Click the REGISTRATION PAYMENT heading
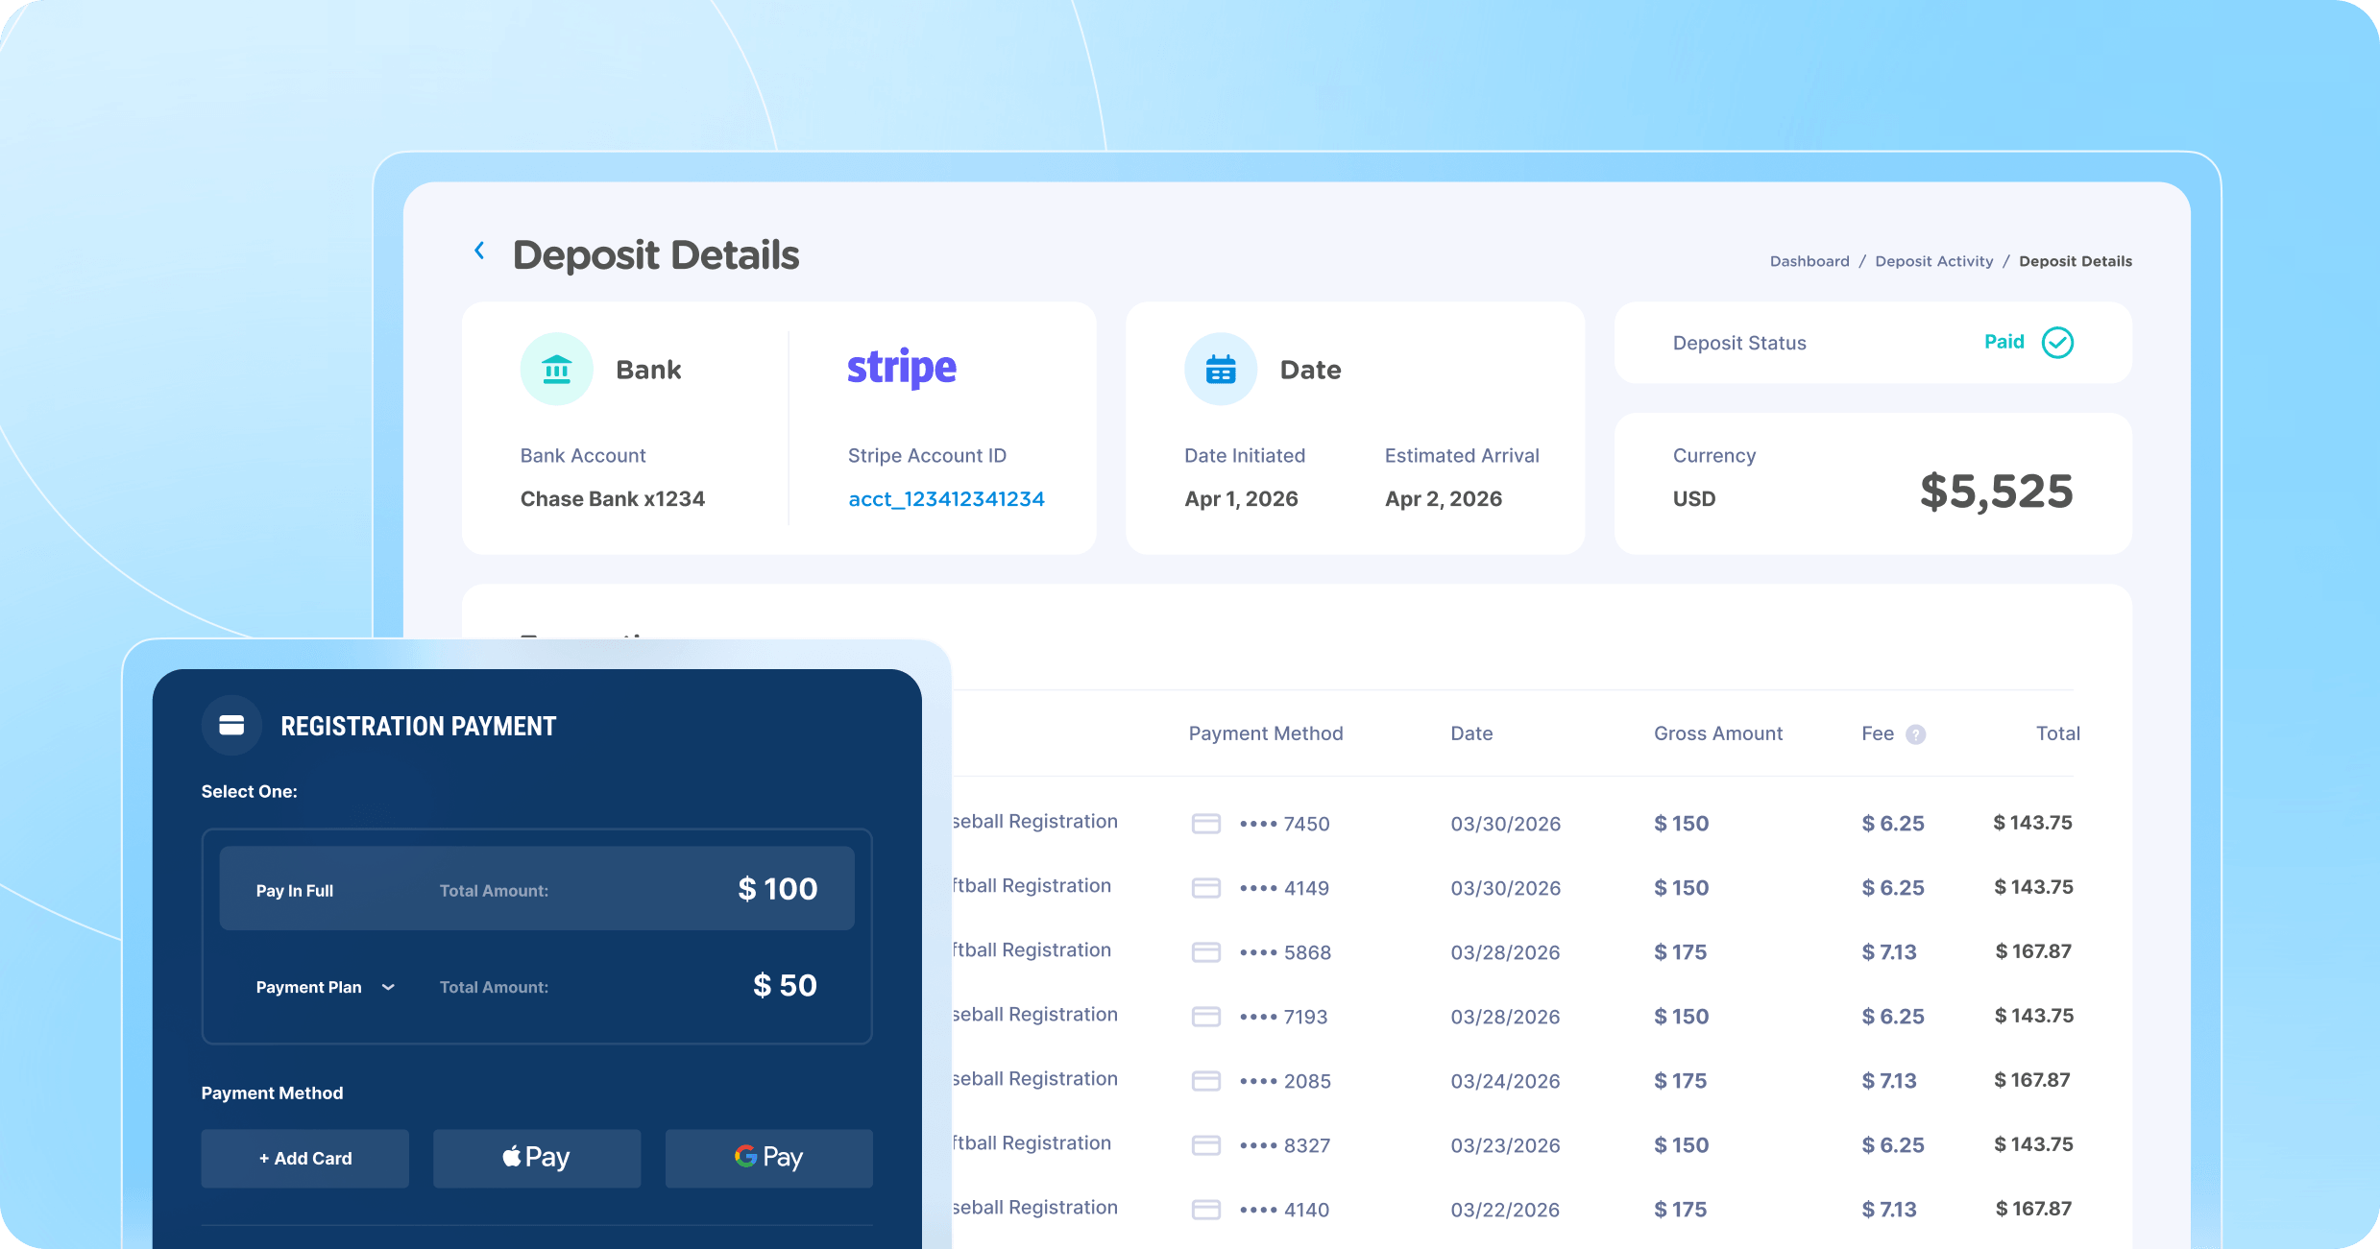The height and width of the screenshot is (1249, 2380). 419,727
